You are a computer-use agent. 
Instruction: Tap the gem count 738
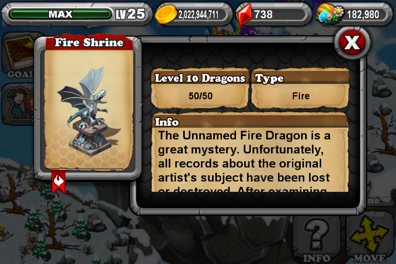(263, 14)
